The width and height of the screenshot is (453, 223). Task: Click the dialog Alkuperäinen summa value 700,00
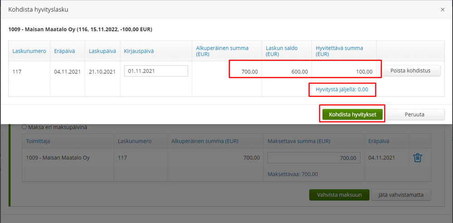[249, 71]
